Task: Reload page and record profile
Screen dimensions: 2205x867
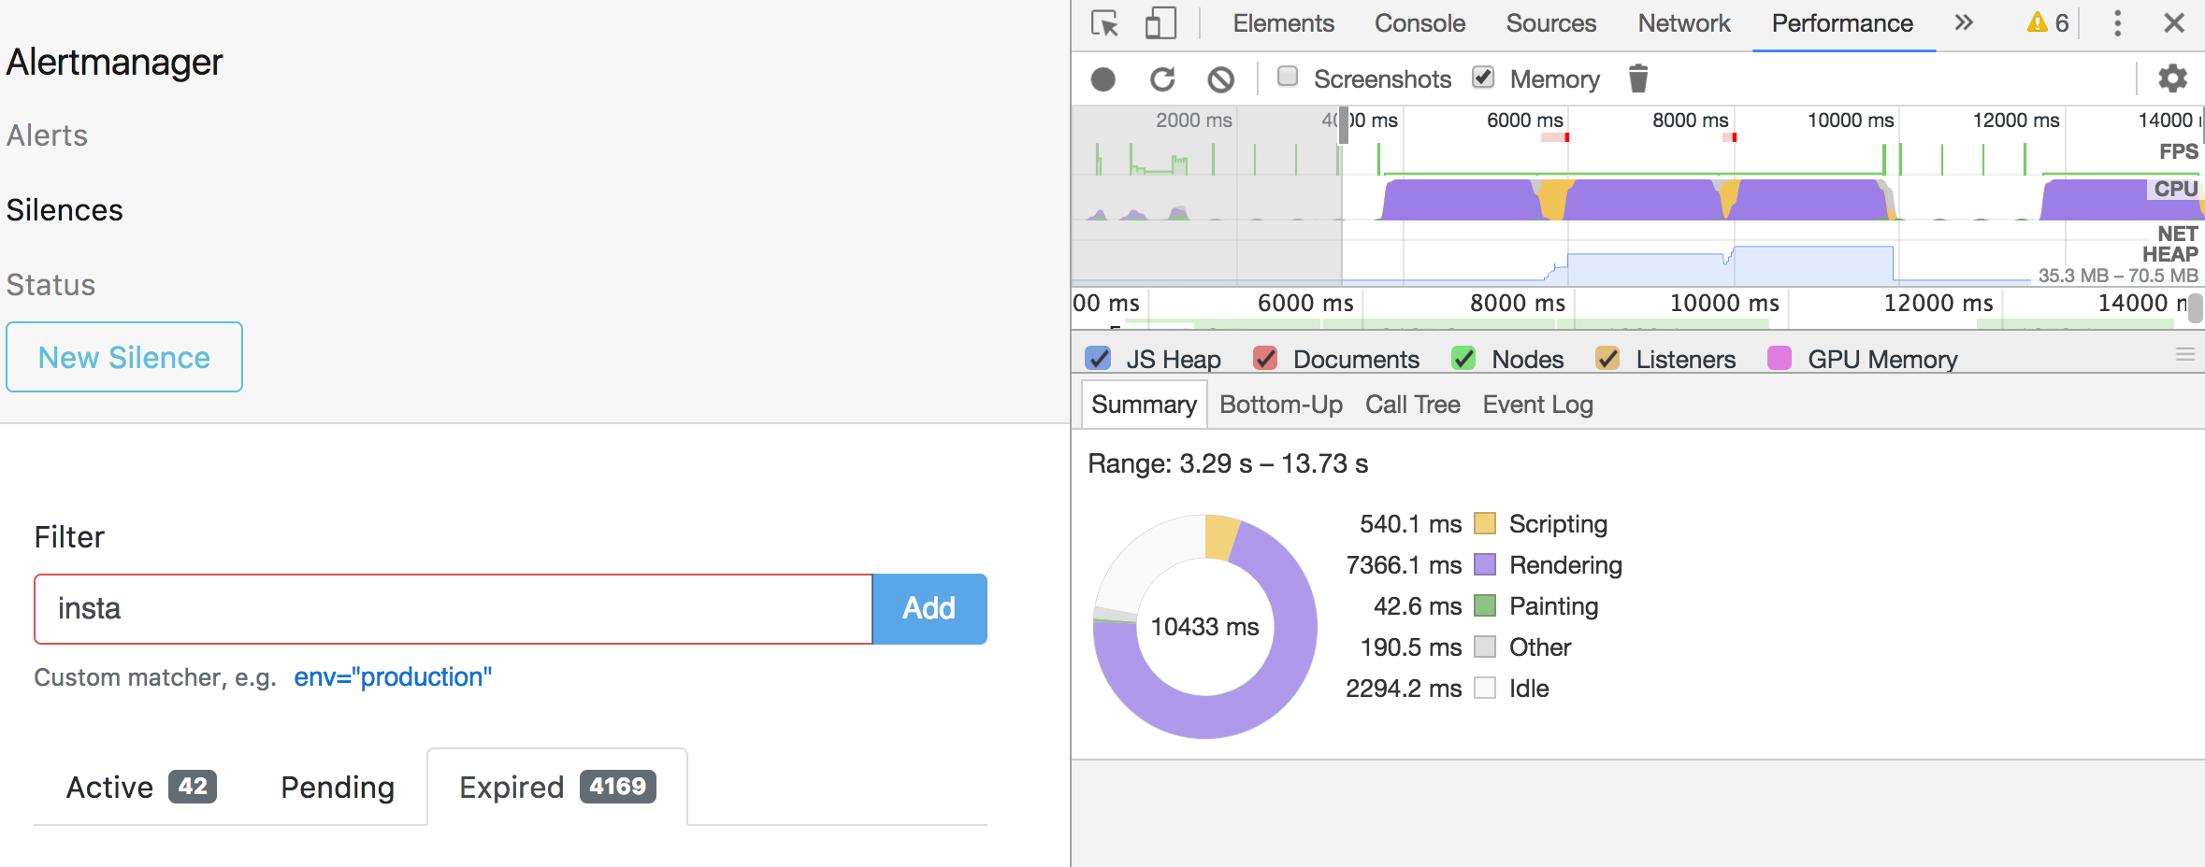Action: pyautogui.click(x=1162, y=79)
